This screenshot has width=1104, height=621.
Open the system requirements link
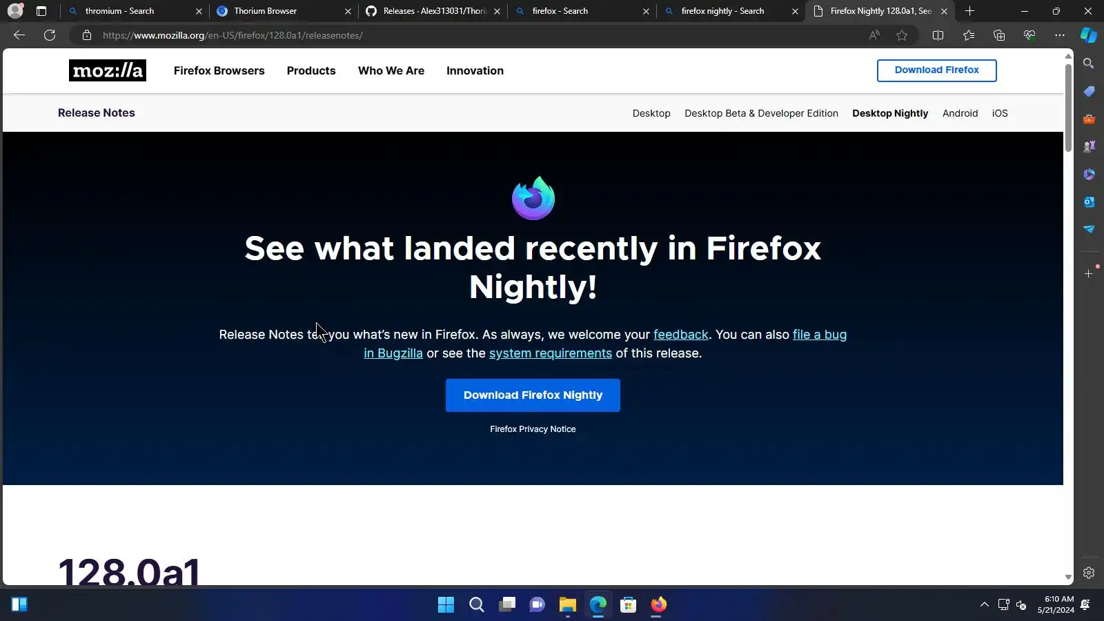(551, 353)
